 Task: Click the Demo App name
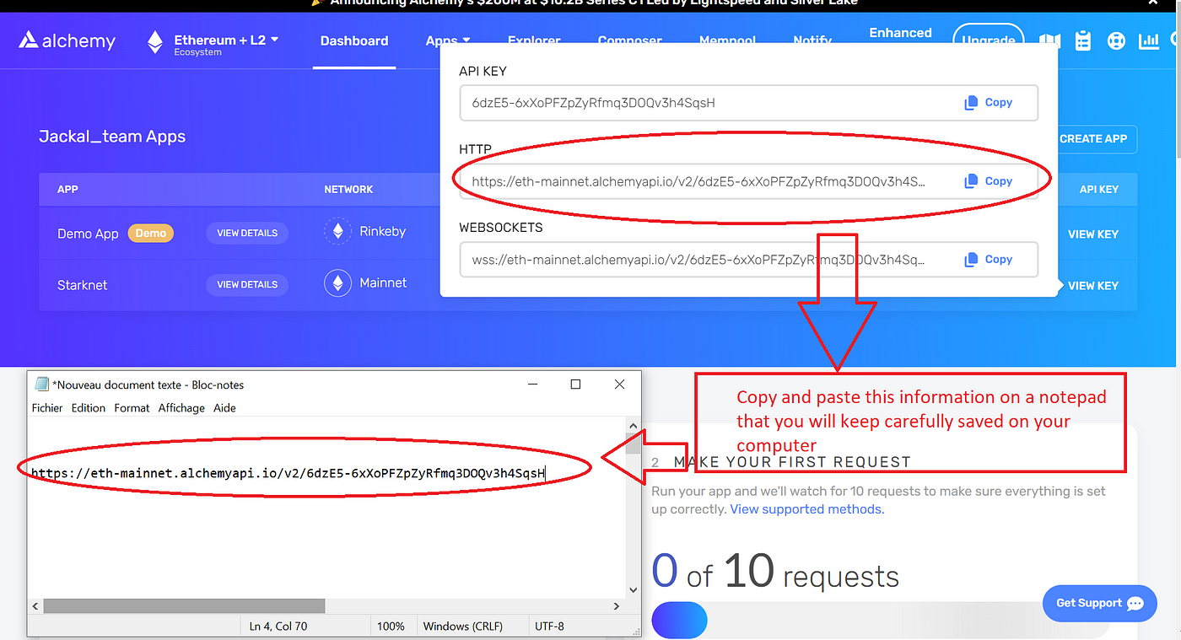(x=88, y=234)
